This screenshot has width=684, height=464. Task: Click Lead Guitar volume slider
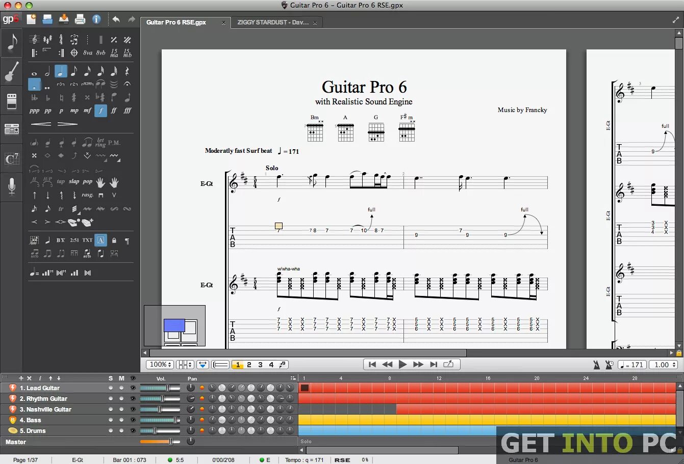click(x=160, y=388)
